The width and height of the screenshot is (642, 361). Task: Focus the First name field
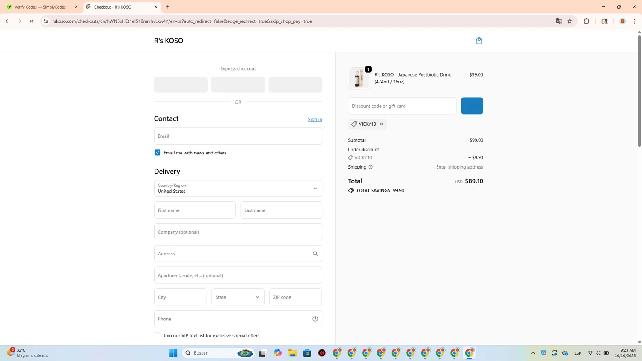(195, 210)
